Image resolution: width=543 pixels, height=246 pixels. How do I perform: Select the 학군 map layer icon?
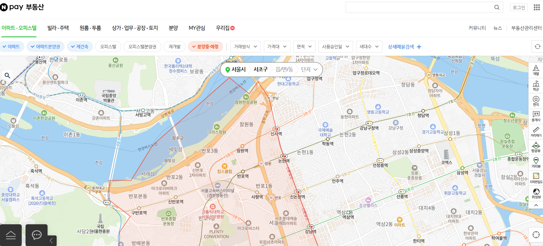tap(536, 86)
